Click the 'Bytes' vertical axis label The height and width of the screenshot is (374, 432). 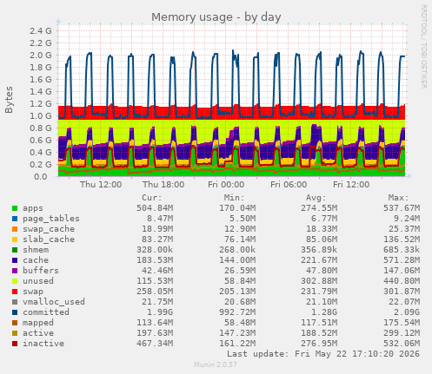click(x=9, y=100)
